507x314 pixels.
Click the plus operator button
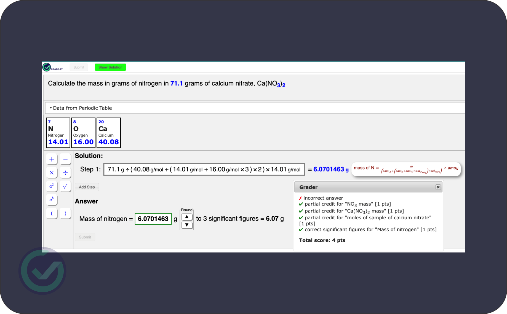click(x=52, y=159)
